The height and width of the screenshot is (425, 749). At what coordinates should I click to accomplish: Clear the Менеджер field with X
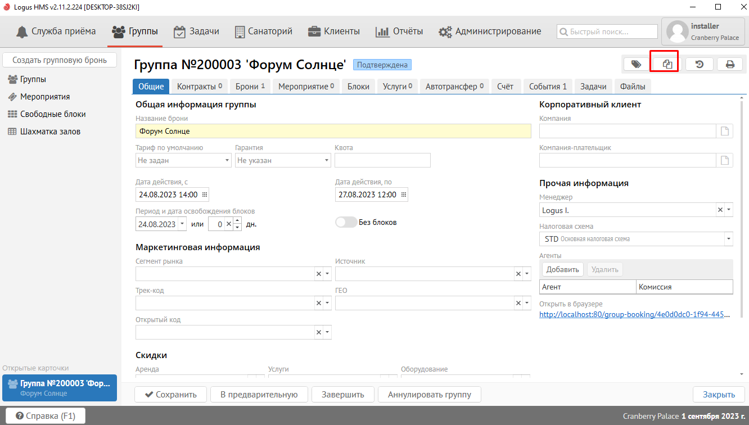[x=720, y=210]
